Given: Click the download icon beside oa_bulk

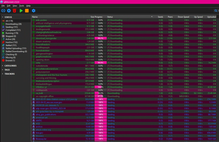Looking at the screenshot, I should point(33,93).
